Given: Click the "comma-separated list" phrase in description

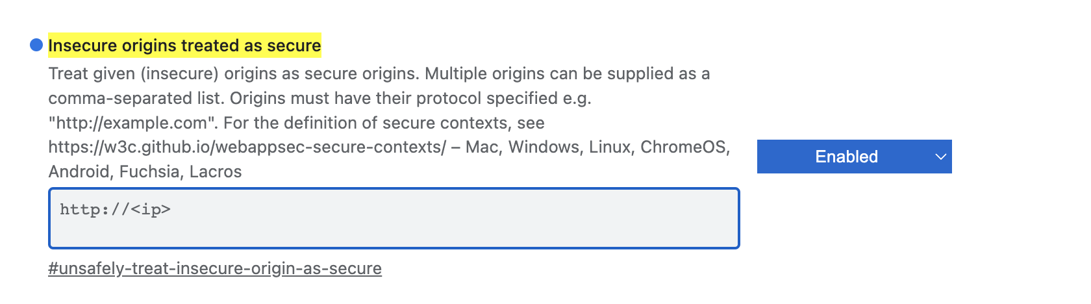Looking at the screenshot, I should 130,98.
